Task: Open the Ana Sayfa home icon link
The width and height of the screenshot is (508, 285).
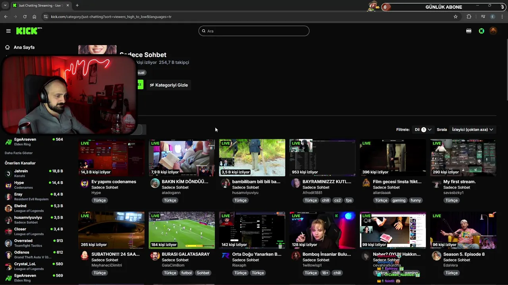Action: tap(7, 47)
